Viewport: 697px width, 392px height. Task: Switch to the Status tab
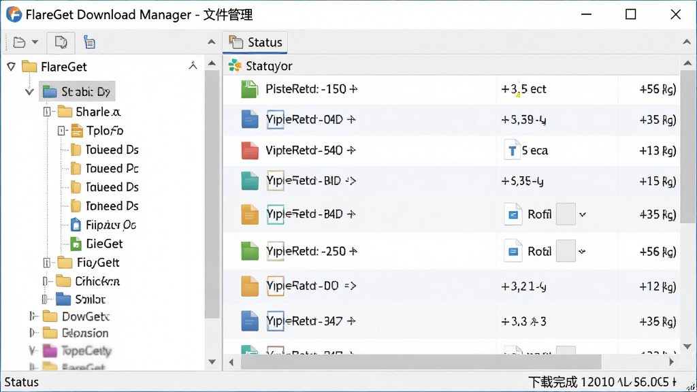coord(256,42)
